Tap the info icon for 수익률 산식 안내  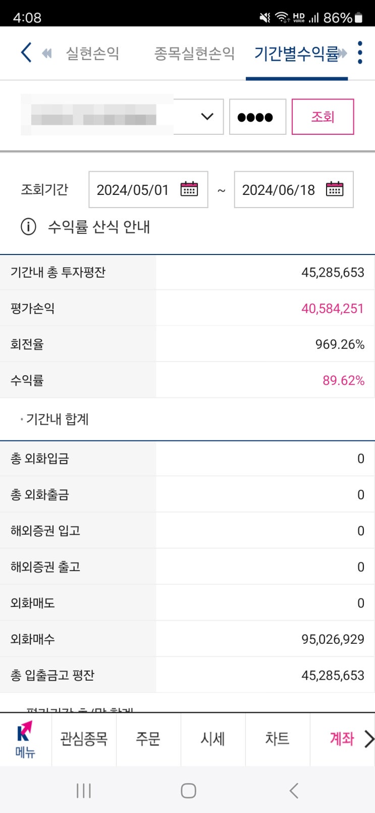(x=28, y=227)
